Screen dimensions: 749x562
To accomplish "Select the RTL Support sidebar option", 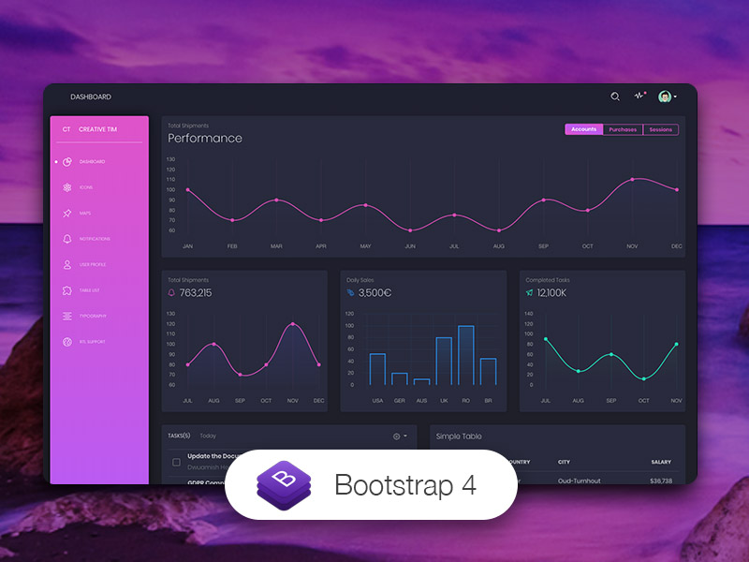I will pos(66,341).
